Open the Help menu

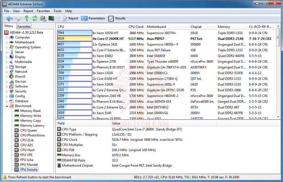point(68,11)
